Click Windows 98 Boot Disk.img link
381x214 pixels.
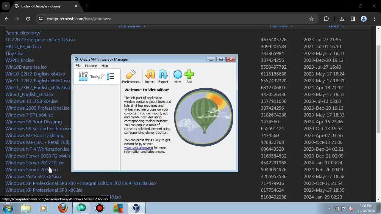tap(33, 122)
